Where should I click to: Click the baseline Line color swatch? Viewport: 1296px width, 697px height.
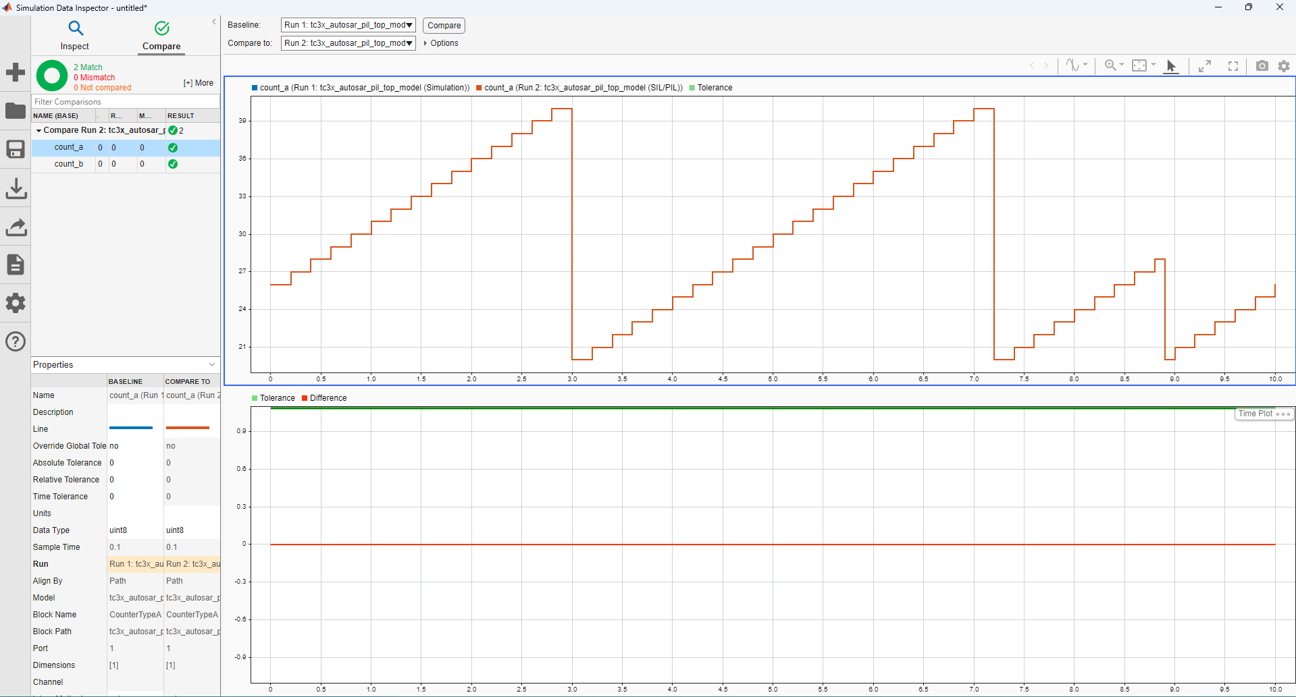pyautogui.click(x=131, y=428)
